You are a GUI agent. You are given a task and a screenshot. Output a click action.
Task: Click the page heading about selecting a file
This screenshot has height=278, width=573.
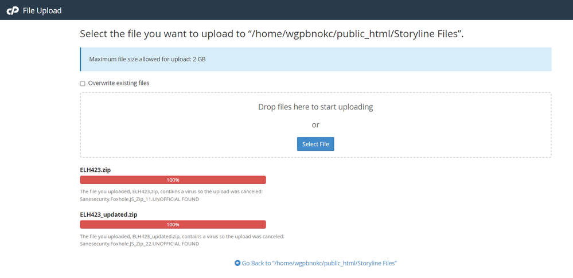point(271,34)
